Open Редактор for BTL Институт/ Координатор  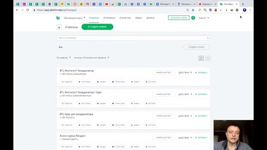67,82
